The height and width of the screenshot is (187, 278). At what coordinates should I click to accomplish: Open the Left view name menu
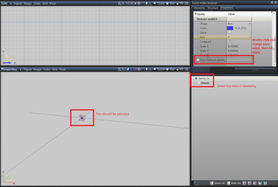pyautogui.click(x=4, y=4)
